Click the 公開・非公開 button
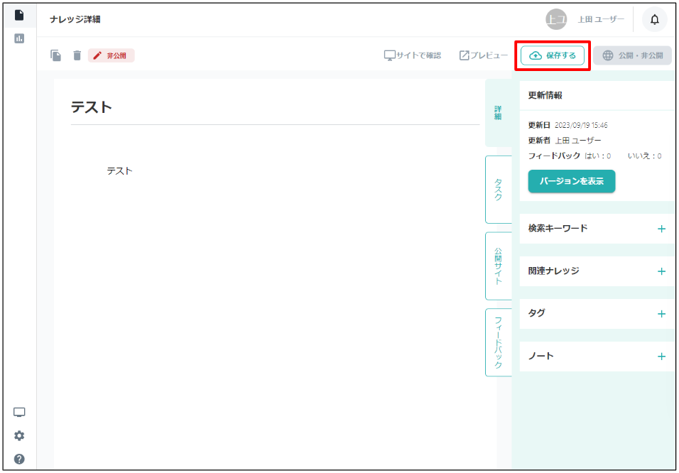Viewport: 679px width, 473px height. click(x=632, y=55)
